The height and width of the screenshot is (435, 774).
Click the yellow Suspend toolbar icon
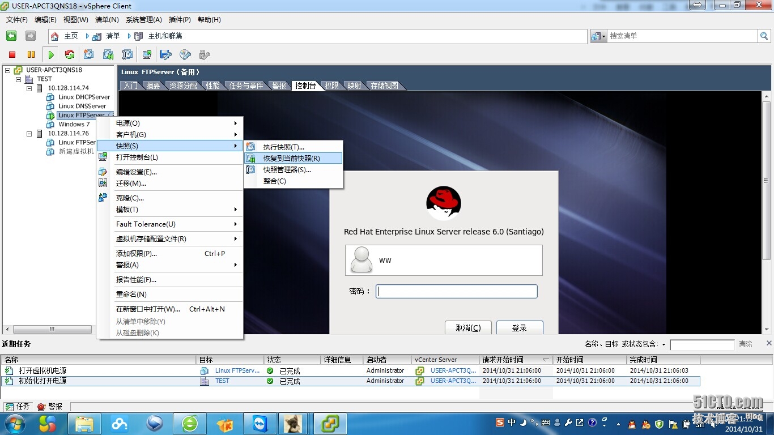pos(31,54)
